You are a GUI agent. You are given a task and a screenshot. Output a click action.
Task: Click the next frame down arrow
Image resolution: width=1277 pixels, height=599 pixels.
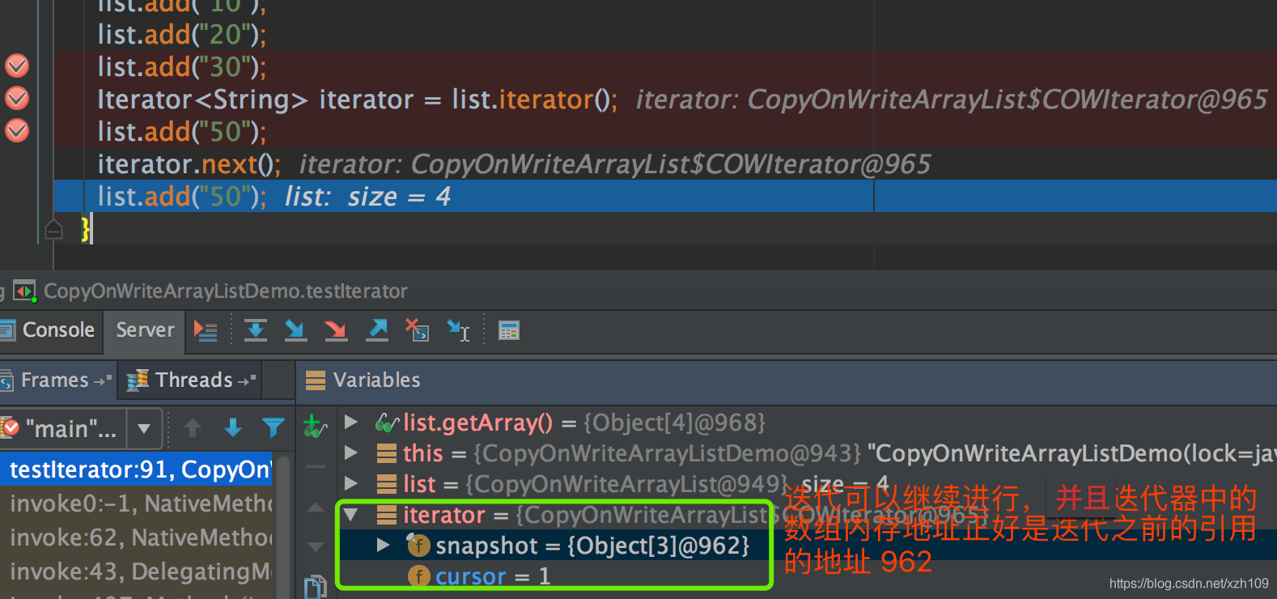point(233,427)
